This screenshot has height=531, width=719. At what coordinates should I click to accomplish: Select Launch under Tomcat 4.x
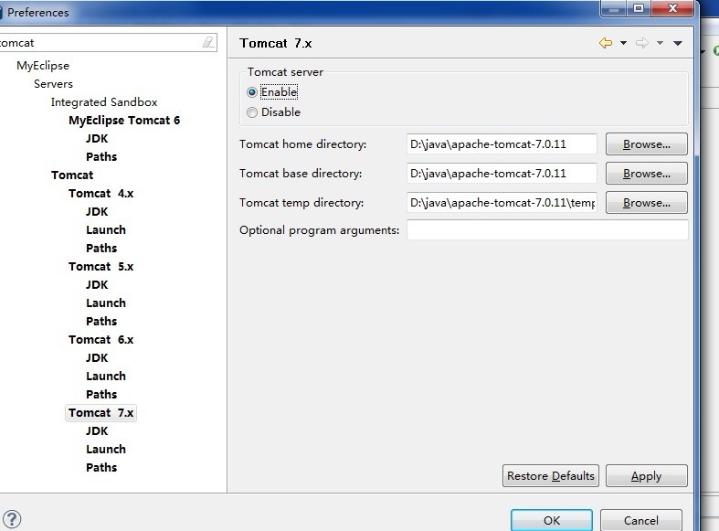[x=105, y=230]
